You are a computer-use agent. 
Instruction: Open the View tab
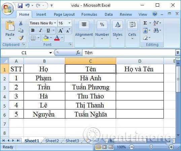(143, 14)
